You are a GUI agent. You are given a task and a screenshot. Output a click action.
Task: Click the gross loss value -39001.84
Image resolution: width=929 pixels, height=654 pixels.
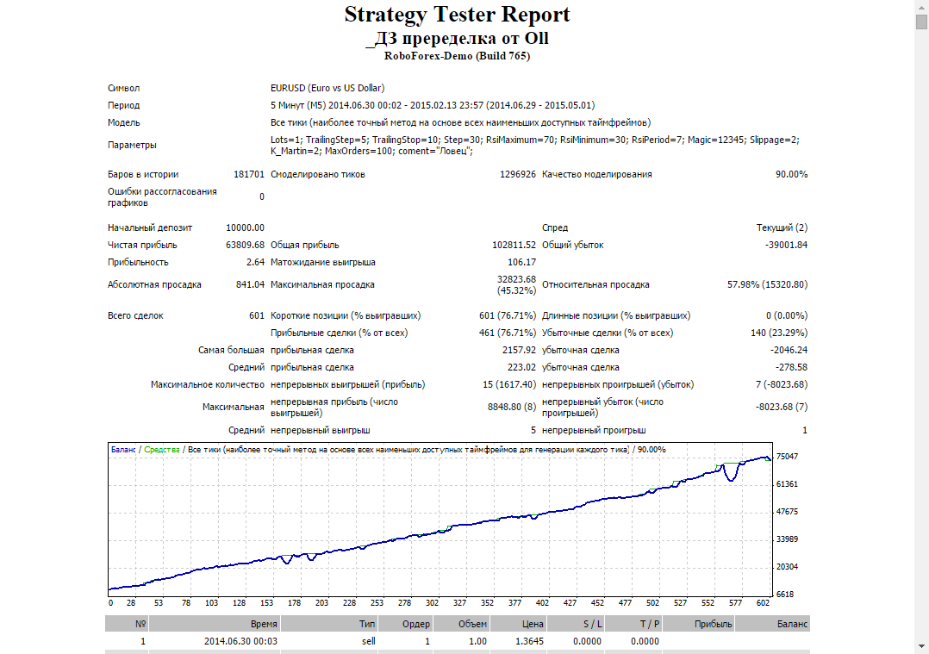coord(786,245)
